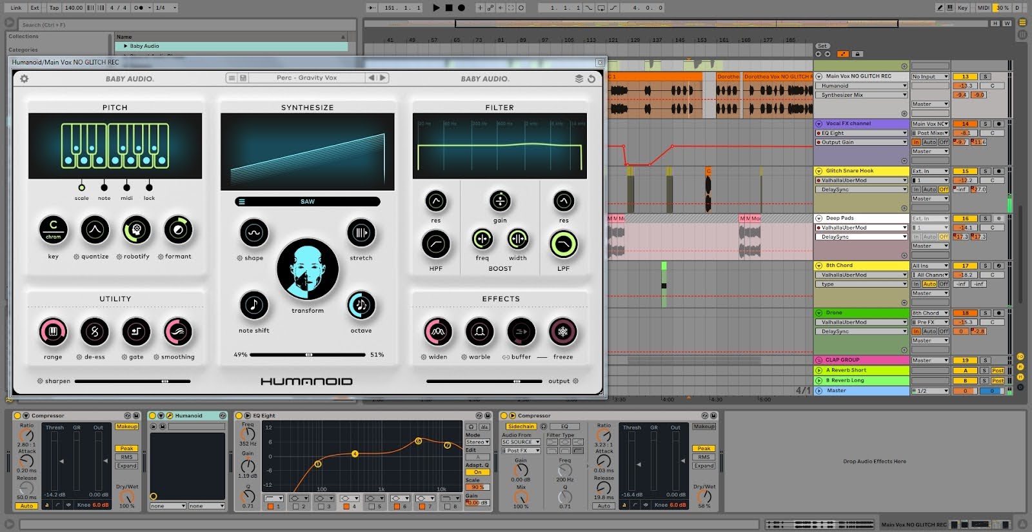The height and width of the screenshot is (532, 1032).
Task: Click the layers stack icon in Humanoid header
Action: (579, 79)
